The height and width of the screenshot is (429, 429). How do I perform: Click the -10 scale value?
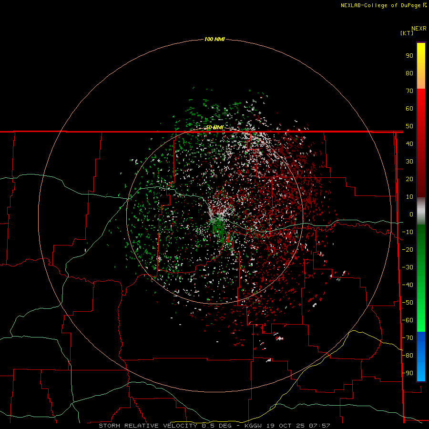(x=408, y=232)
